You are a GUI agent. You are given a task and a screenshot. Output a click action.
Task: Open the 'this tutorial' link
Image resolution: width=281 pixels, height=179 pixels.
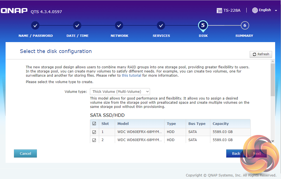[x=131, y=75]
